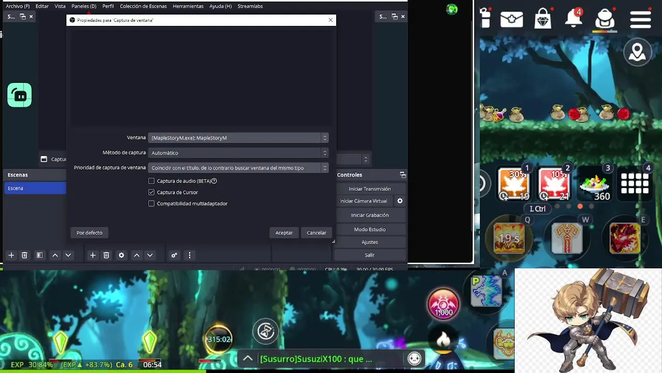
Task: Click Iniciar Cámara Virtual button
Action: click(x=364, y=201)
